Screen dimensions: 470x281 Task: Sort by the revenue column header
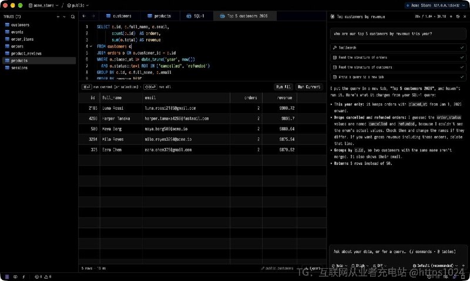point(280,98)
